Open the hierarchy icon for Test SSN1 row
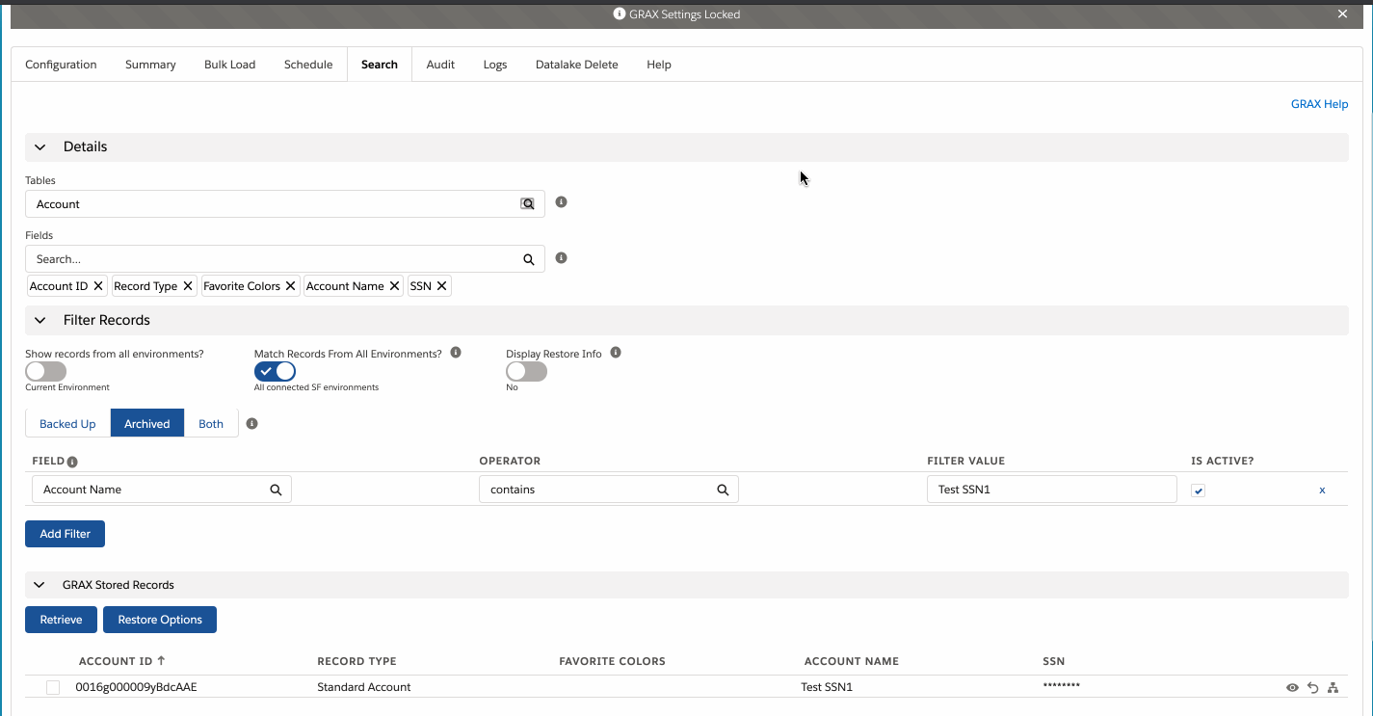 pyautogui.click(x=1333, y=688)
